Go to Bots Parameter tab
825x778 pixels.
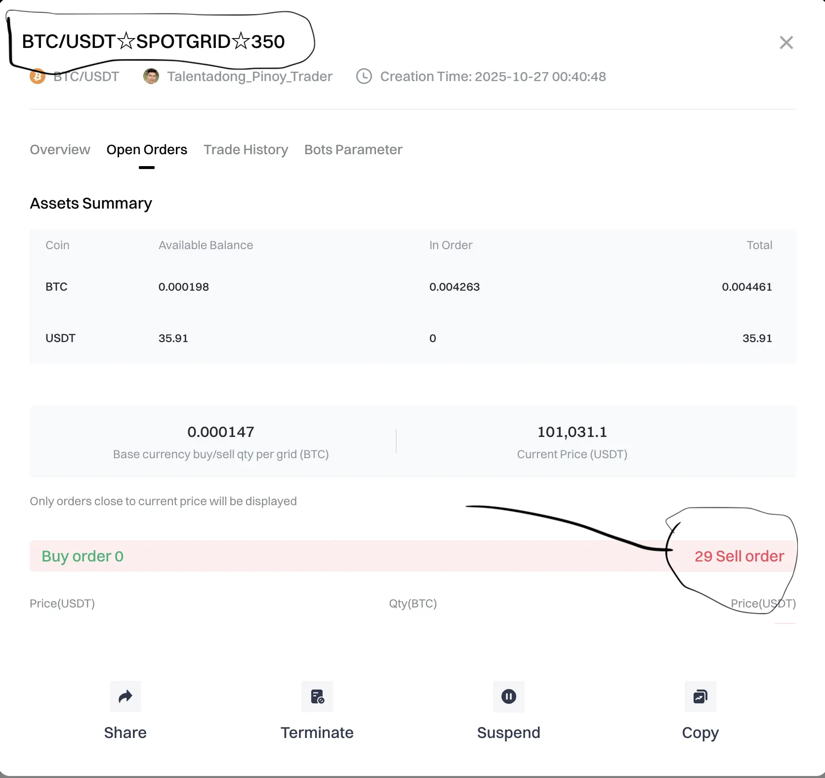pyautogui.click(x=353, y=149)
